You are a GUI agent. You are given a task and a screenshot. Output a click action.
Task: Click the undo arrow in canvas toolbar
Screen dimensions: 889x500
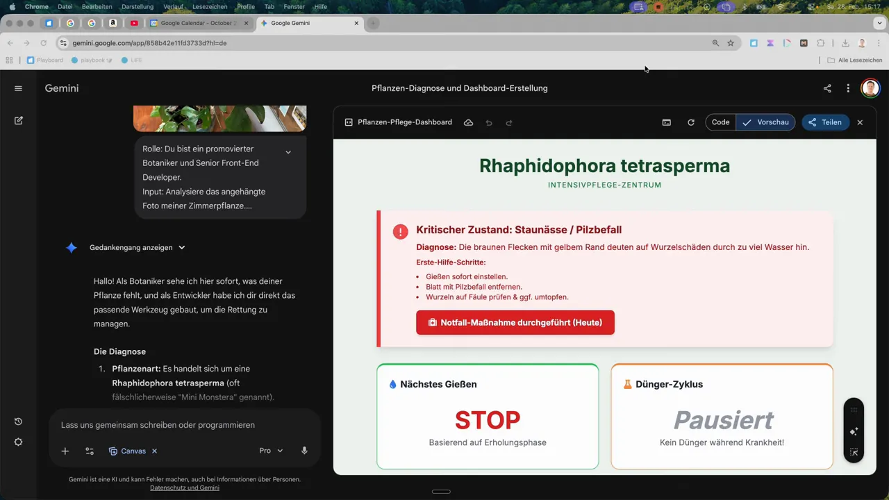coord(489,122)
